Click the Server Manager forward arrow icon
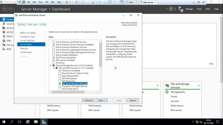Image resolution: width=223 pixels, height=125 pixels. (10, 9)
